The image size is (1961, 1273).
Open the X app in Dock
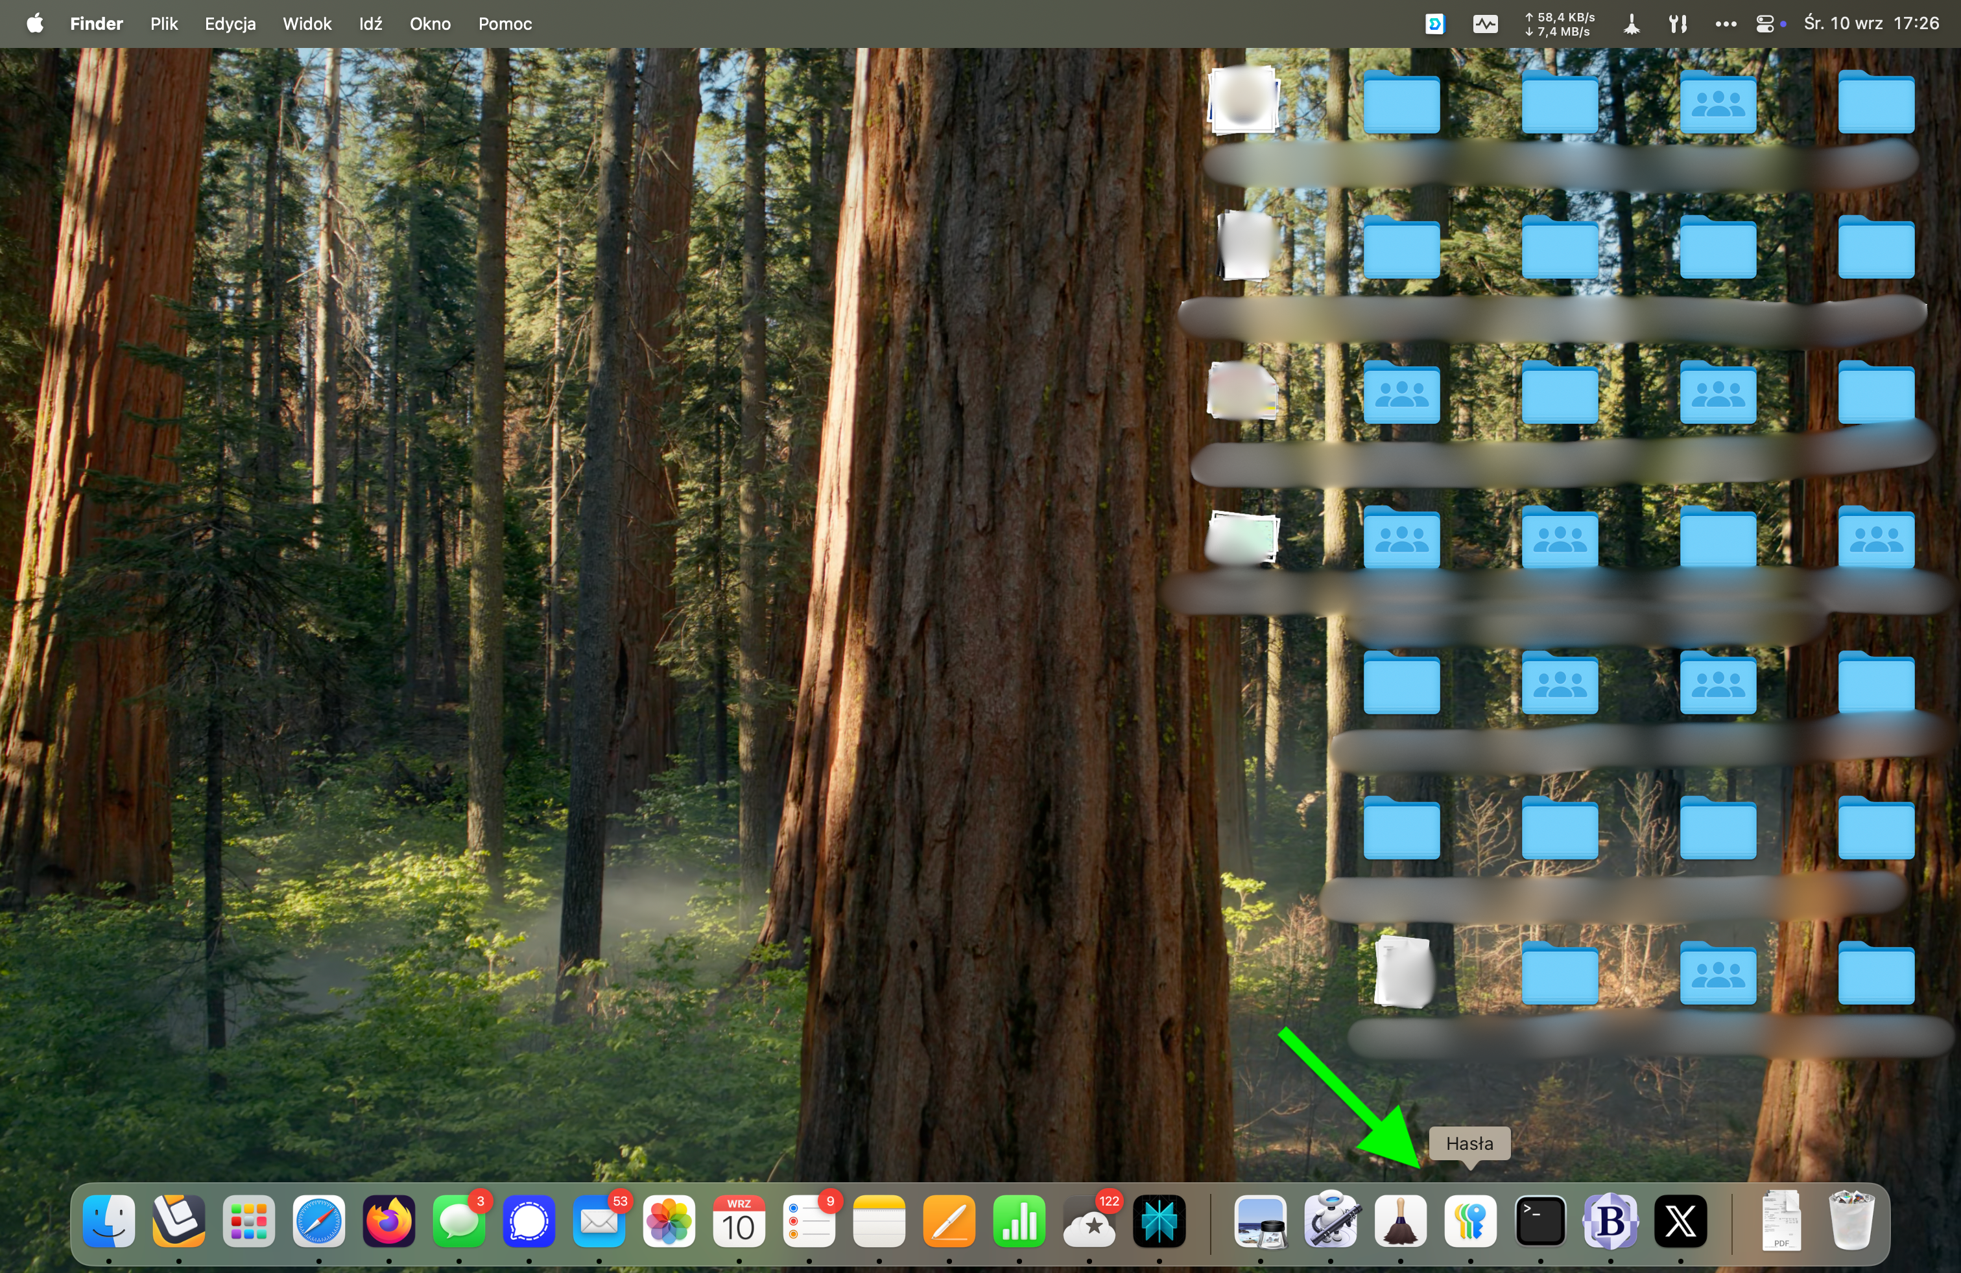pos(1680,1220)
